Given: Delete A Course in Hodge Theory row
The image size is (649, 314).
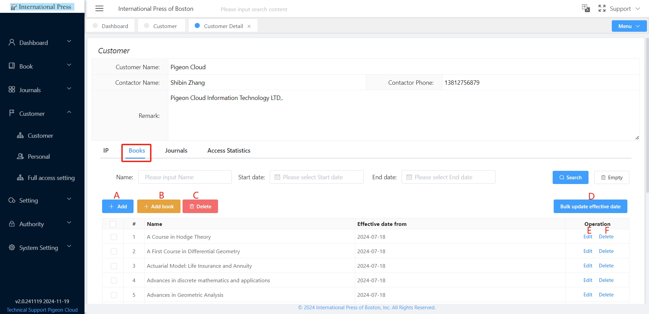Looking at the screenshot, I should [x=606, y=237].
